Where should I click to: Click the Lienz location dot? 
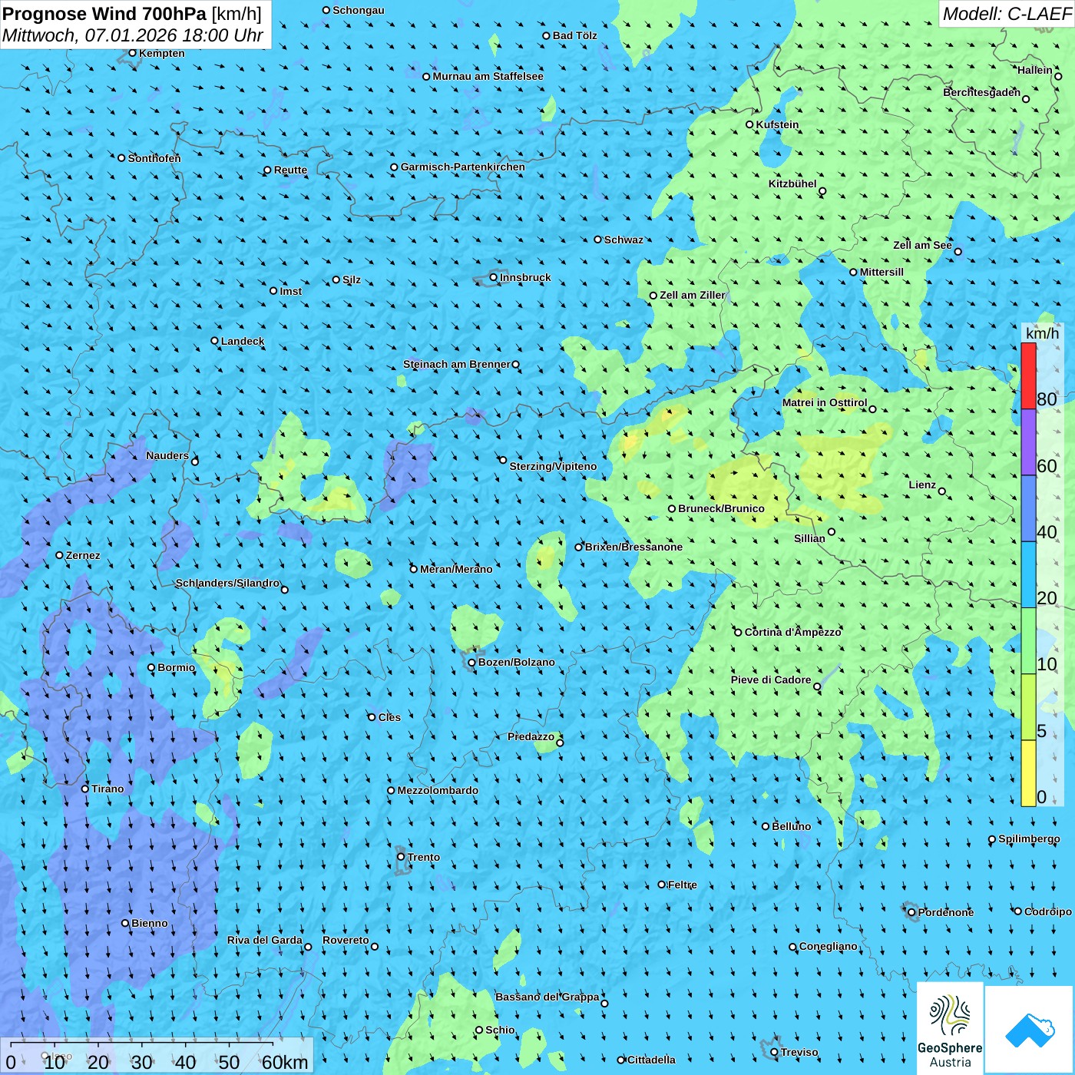[942, 491]
